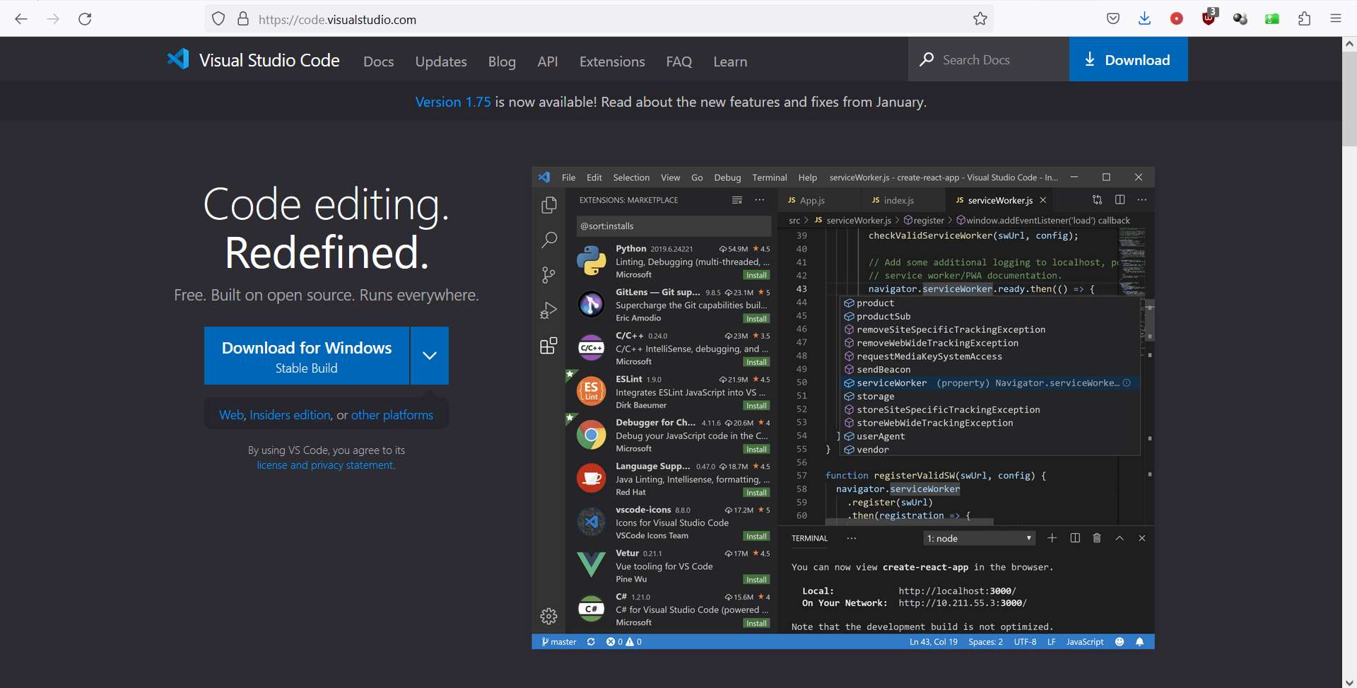Open the Run and Debug view
This screenshot has height=688, width=1357.
coord(549,310)
